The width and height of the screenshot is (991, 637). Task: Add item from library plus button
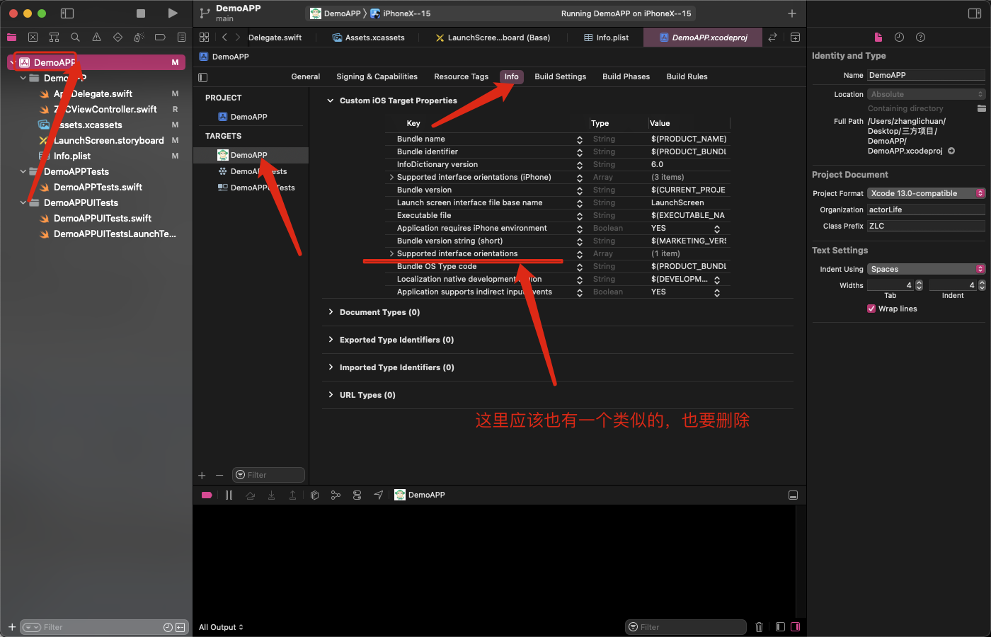[x=791, y=13]
